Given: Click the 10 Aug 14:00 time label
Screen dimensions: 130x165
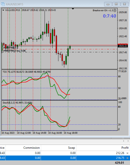Looking at the screenshot, I should click(39, 133).
